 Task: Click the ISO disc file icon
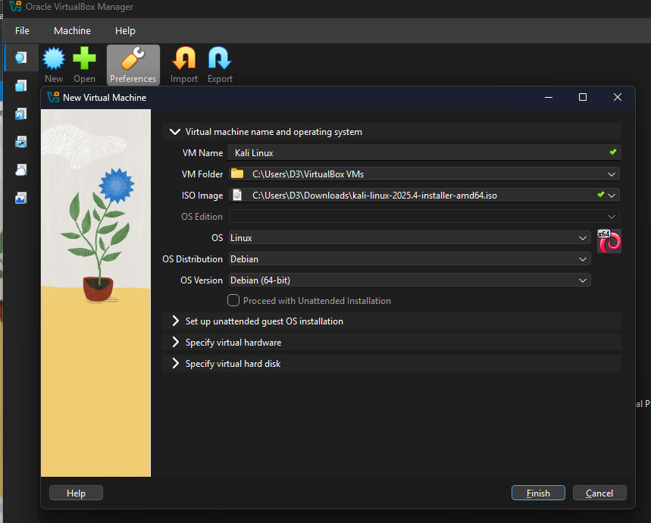pyautogui.click(x=237, y=195)
